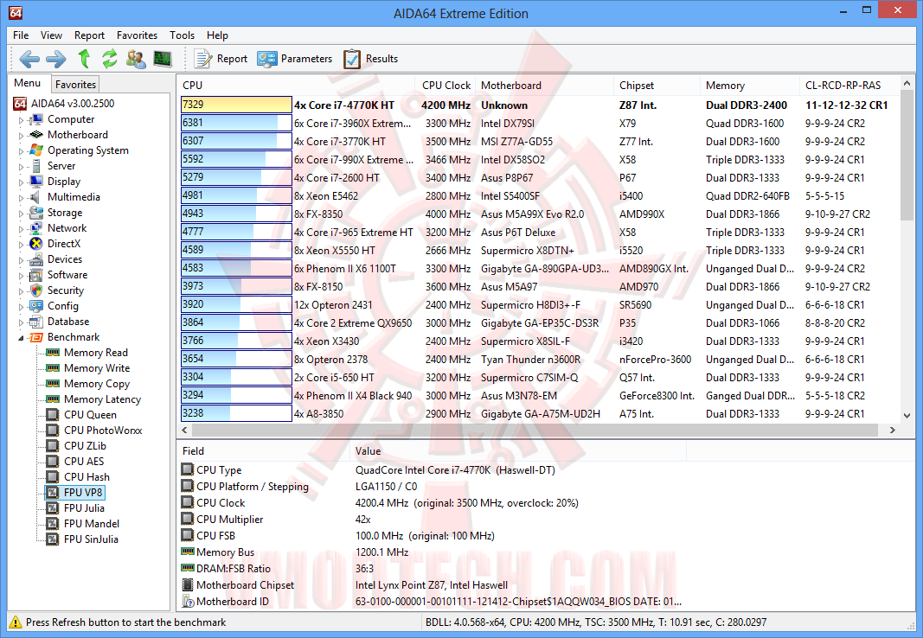Select the Display monitor icon
The width and height of the screenshot is (923, 638).
[x=36, y=182]
